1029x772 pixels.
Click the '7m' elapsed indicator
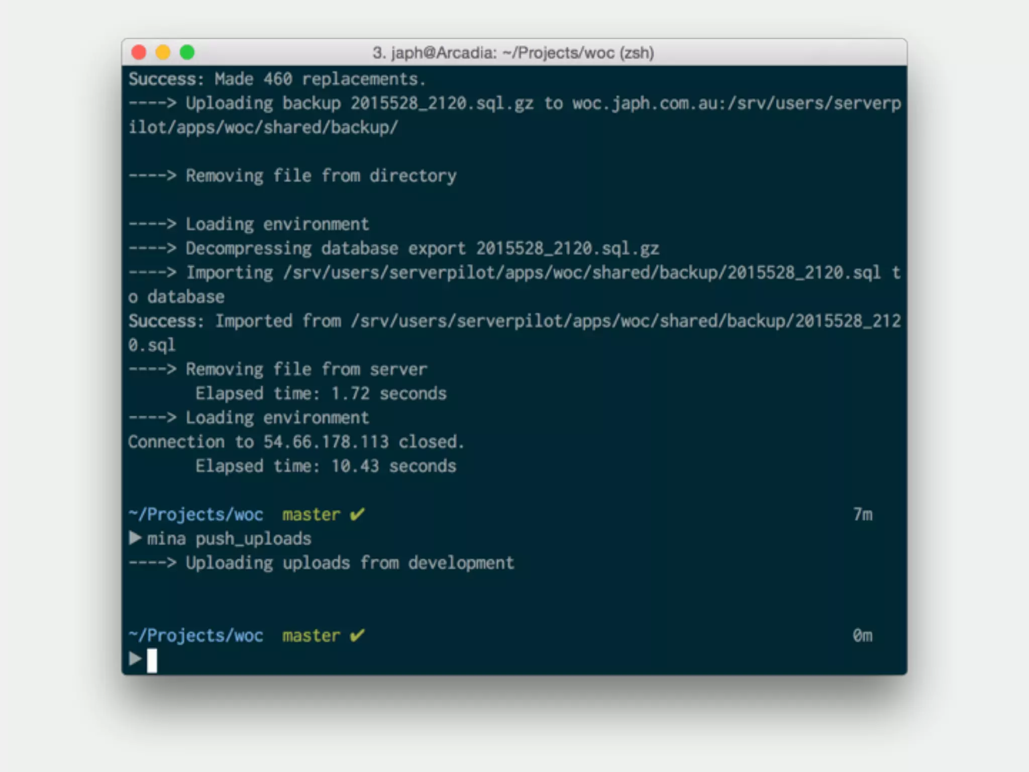coord(863,515)
